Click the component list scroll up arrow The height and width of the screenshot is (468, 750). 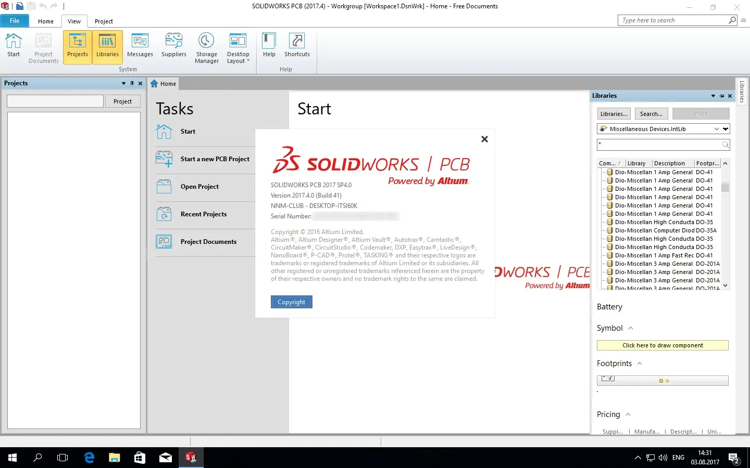(726, 163)
